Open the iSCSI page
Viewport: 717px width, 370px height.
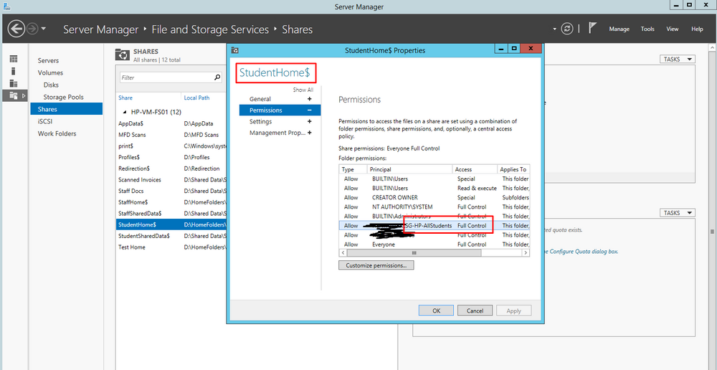(x=45, y=122)
